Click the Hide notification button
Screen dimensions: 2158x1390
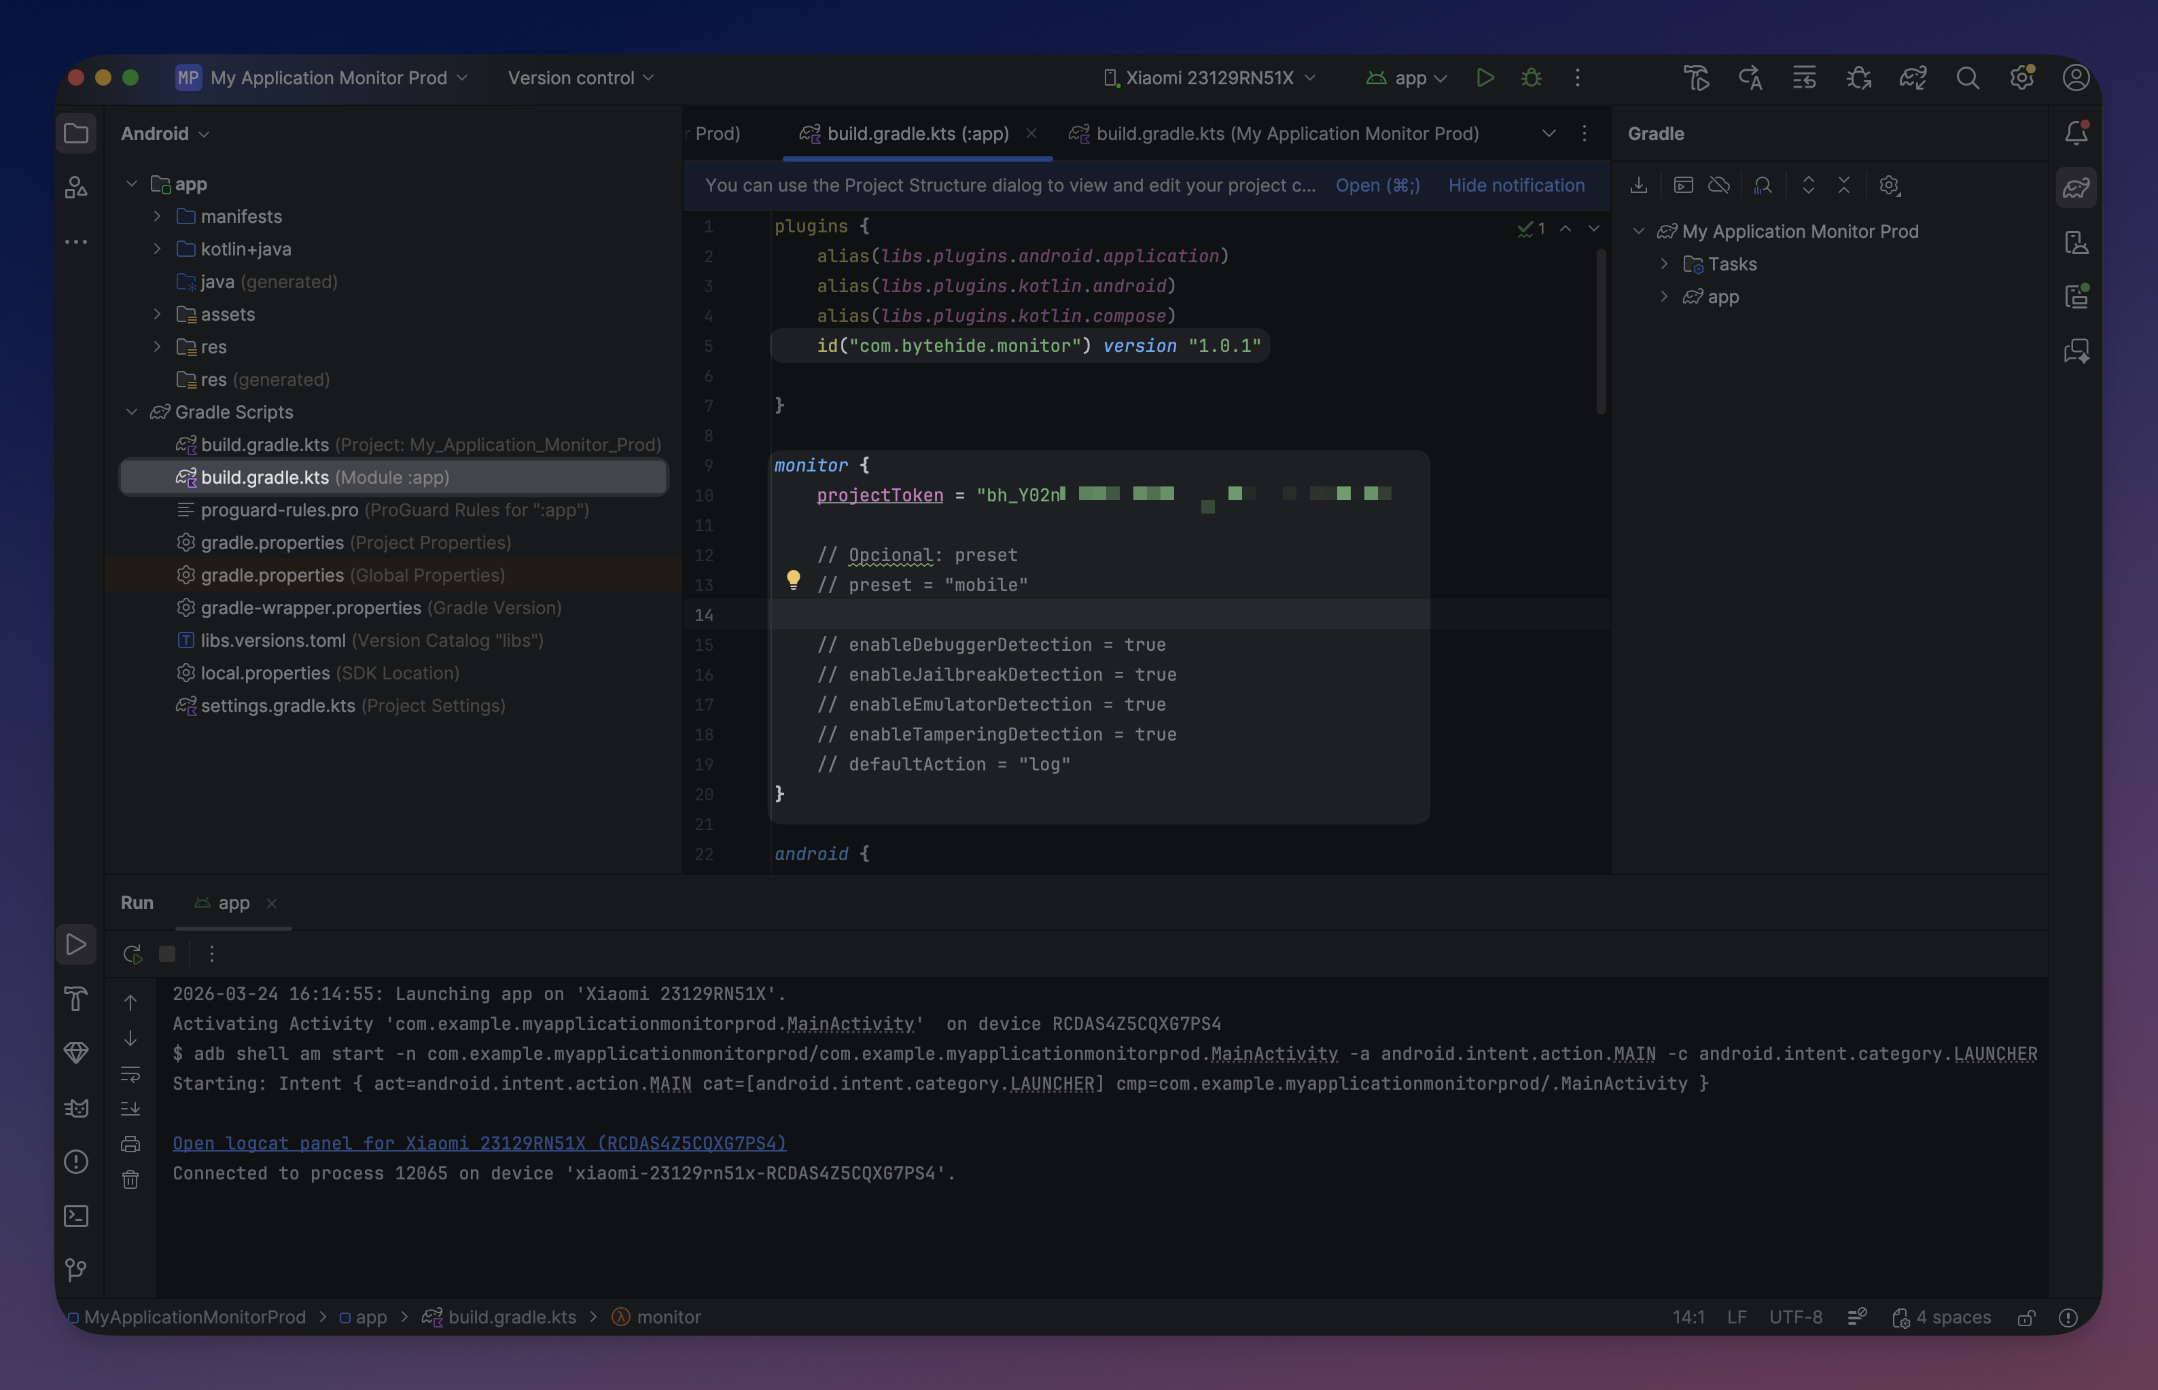[x=1517, y=185]
